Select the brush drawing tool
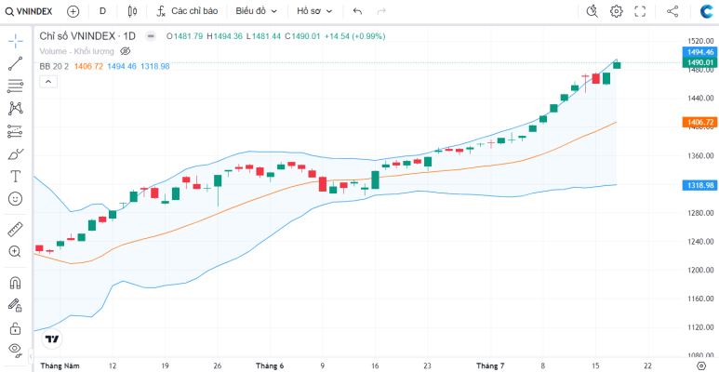The height and width of the screenshot is (372, 719). 16,153
